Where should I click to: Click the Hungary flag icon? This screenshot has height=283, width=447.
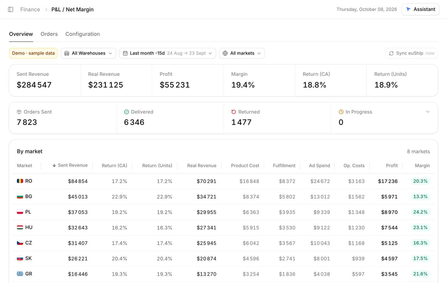(x=20, y=227)
